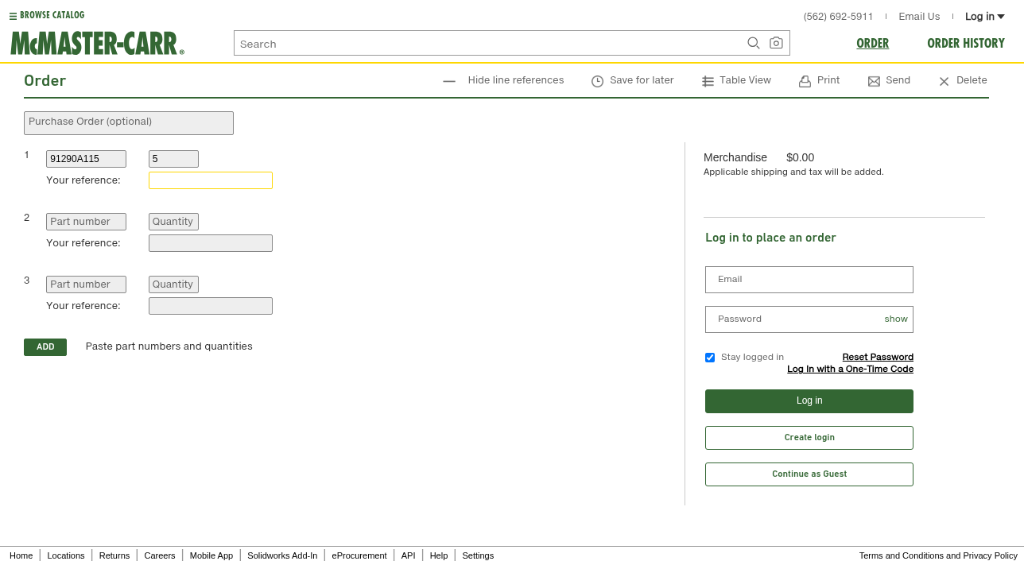Screen dimensions: 1024x565
Task: Click the Create login button
Action: click(809, 438)
